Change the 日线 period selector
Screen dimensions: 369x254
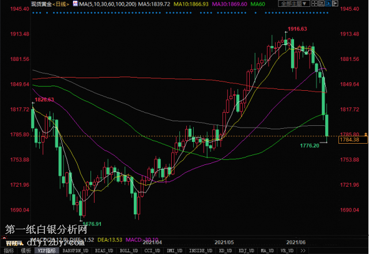58,4
